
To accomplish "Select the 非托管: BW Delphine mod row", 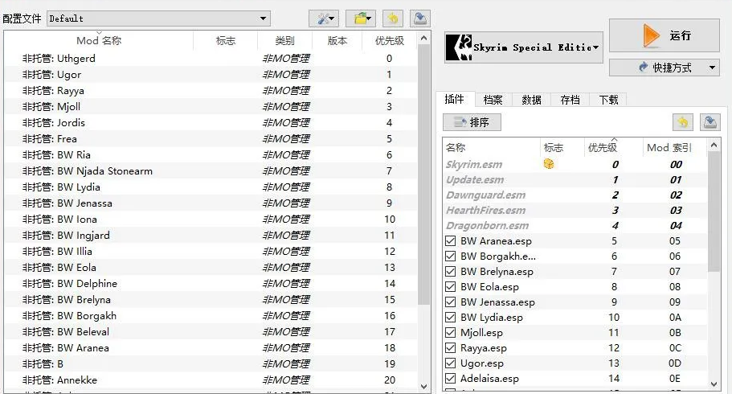I will 211,284.
